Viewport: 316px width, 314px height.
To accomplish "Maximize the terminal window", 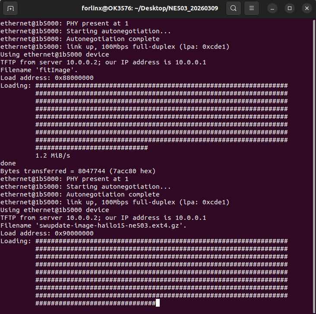I will click(290, 8).
